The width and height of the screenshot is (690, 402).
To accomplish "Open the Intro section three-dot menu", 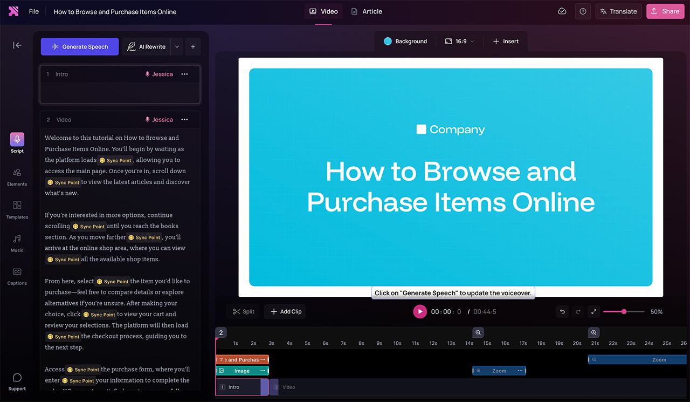I will tap(185, 74).
